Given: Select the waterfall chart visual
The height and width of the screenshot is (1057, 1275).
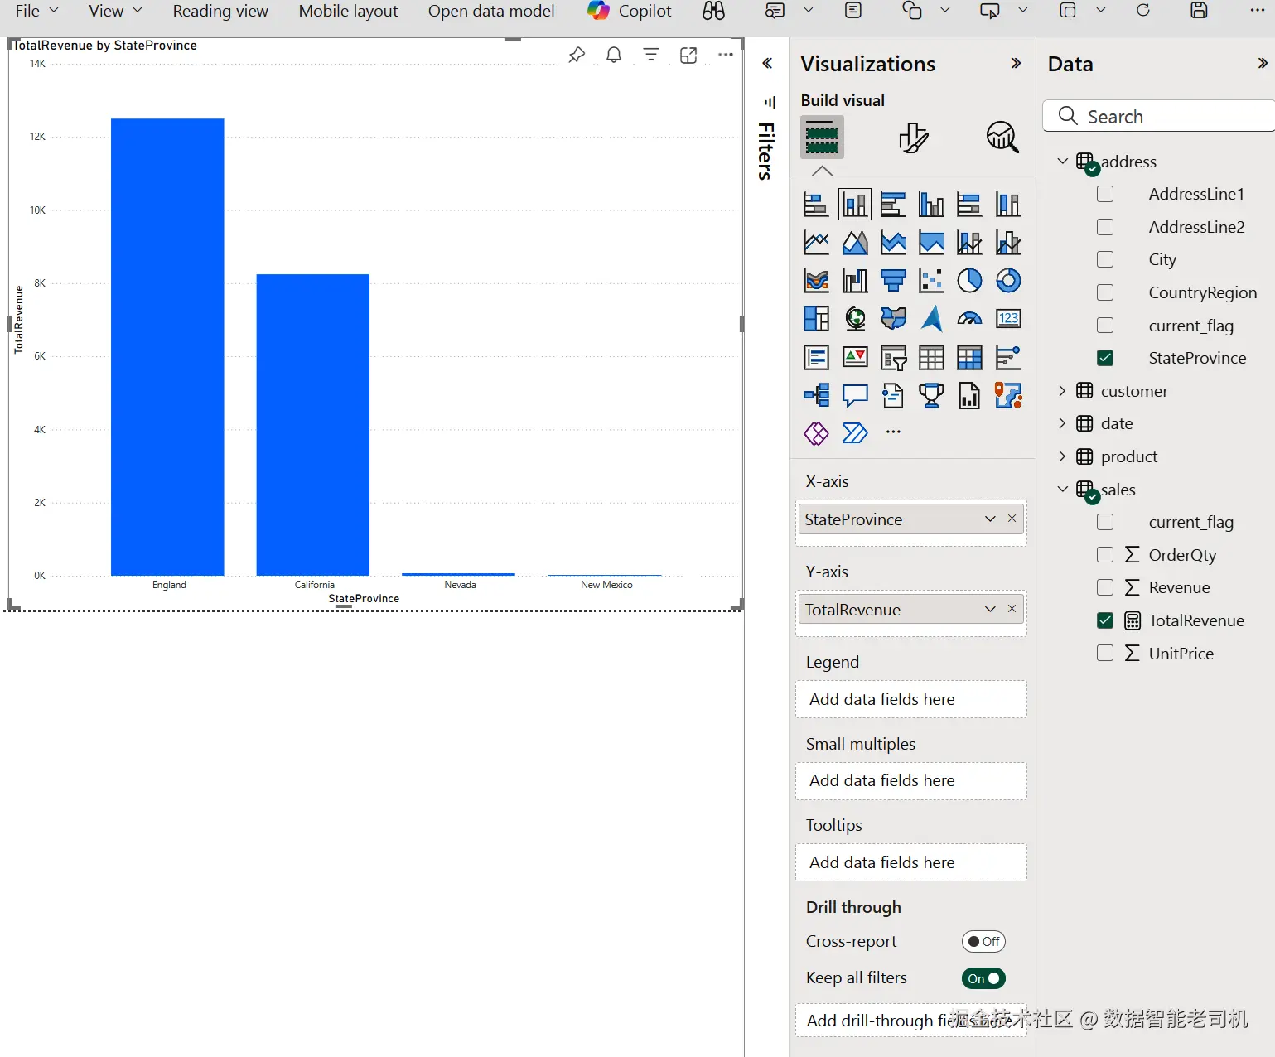Looking at the screenshot, I should click(855, 280).
